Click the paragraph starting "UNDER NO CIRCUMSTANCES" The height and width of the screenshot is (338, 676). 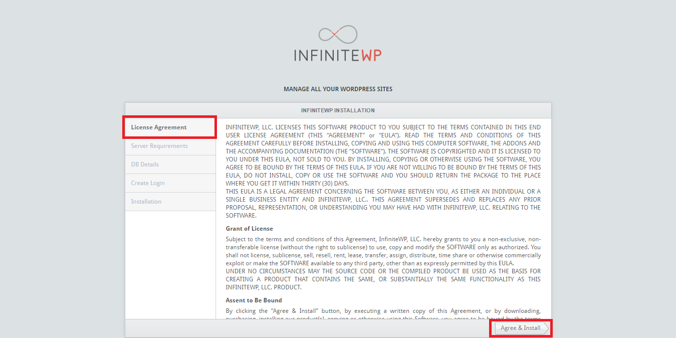point(383,279)
